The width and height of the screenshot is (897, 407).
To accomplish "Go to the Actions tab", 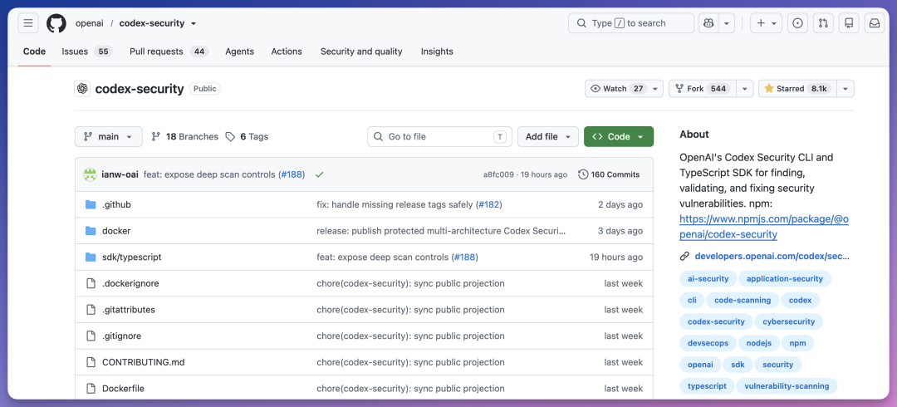I will 287,51.
